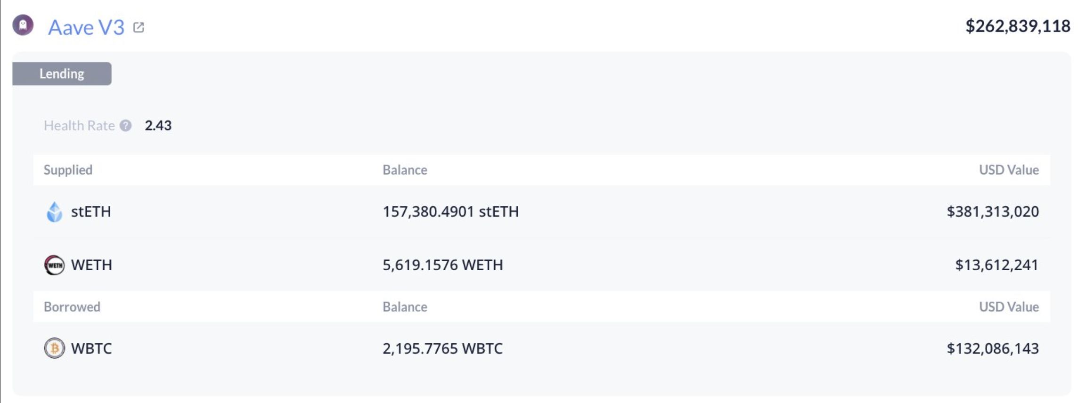Click the Health Rate help question mark
Screen dimensions: 1078x403
point(126,125)
